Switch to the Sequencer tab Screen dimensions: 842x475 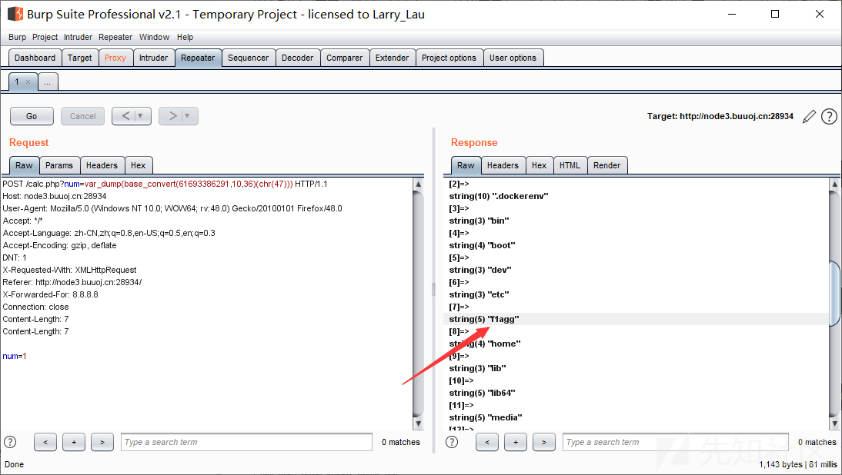click(248, 58)
